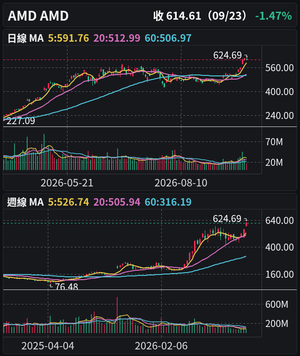This screenshot has height=356, width=300.
Task: Click the 600M weekly volume axis label
Action: 277,304
